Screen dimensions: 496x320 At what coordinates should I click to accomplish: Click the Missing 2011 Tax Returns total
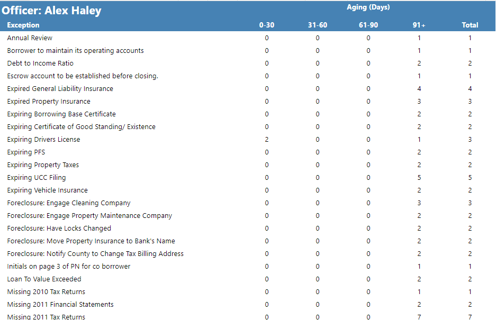click(470, 317)
